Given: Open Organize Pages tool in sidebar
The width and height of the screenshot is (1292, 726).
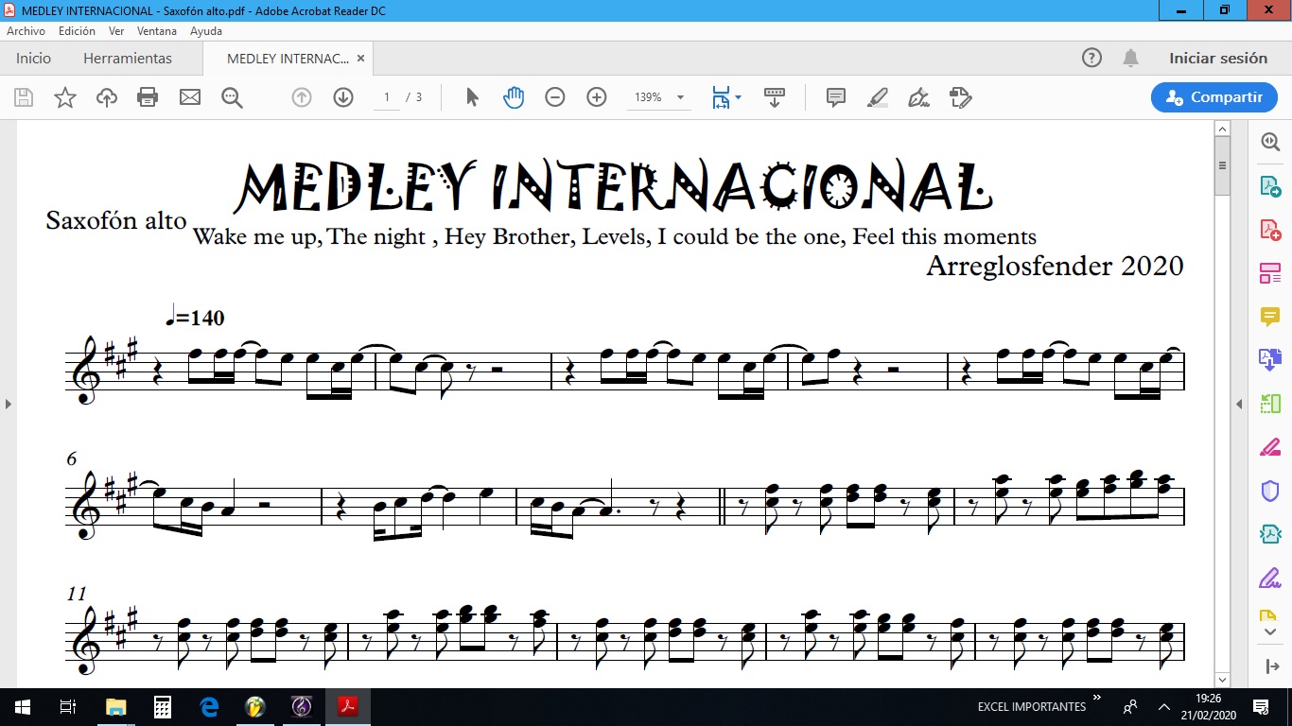Looking at the screenshot, I should [1270, 404].
